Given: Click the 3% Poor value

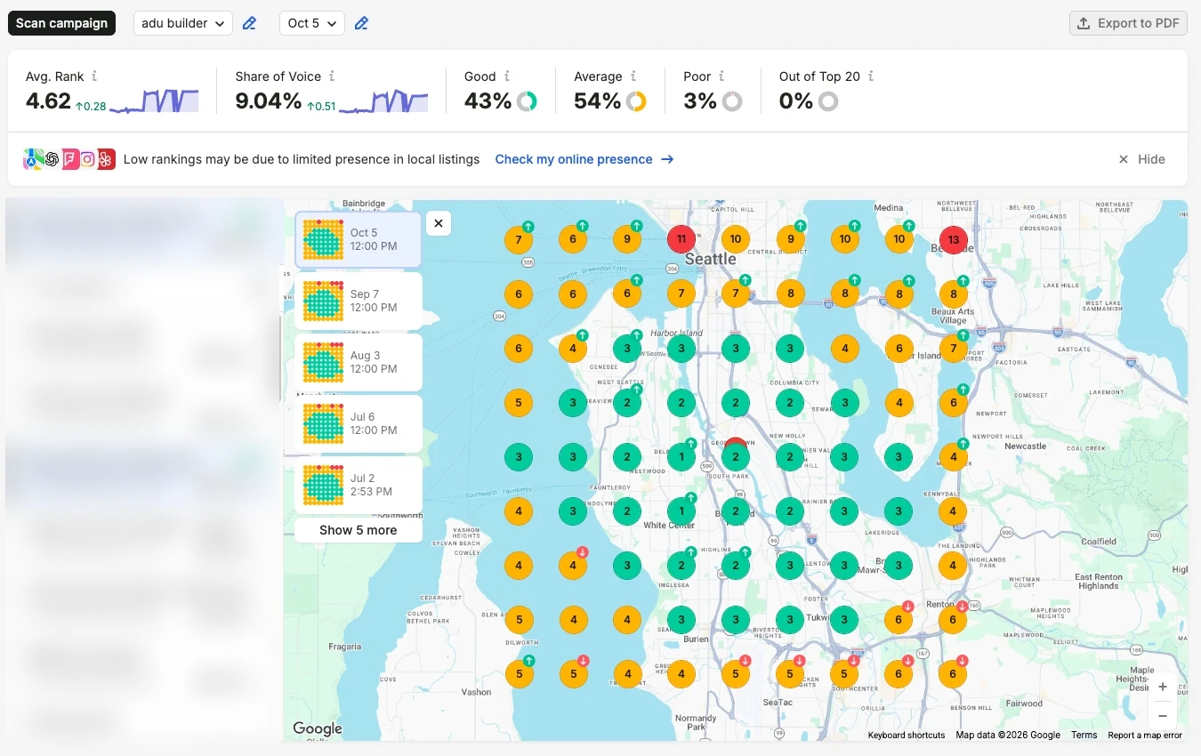Looking at the screenshot, I should point(700,101).
